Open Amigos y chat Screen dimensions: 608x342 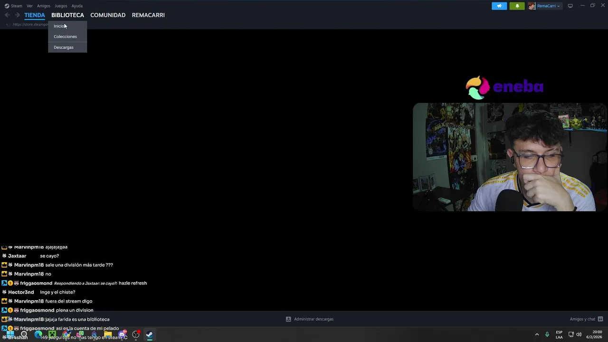coord(582,319)
